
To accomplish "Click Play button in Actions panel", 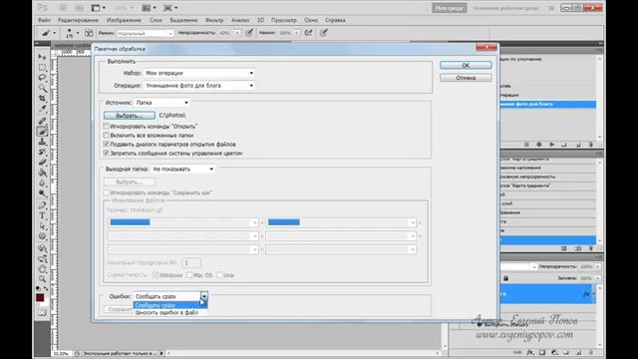I will point(551,145).
